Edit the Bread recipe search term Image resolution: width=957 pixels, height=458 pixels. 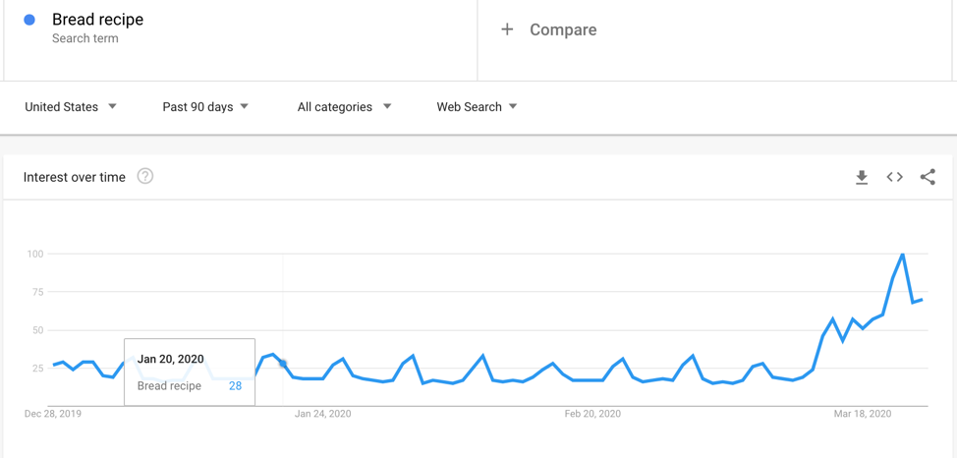tap(97, 20)
